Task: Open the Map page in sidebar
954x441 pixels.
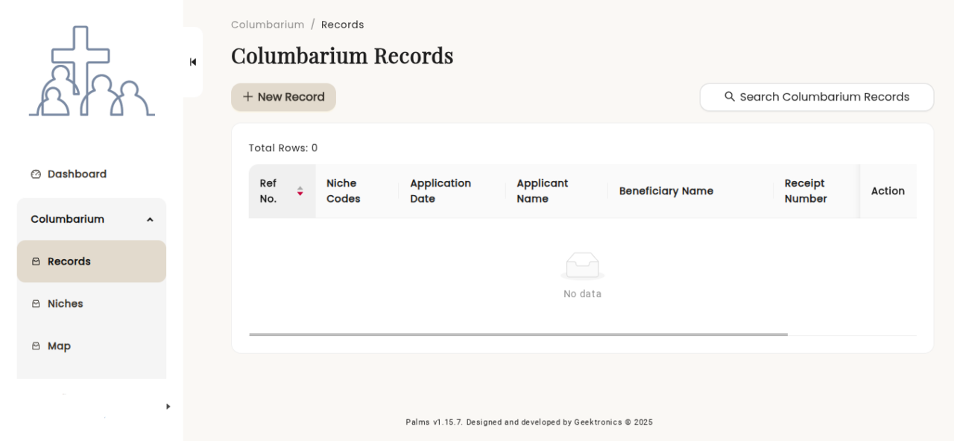Action: tap(60, 346)
